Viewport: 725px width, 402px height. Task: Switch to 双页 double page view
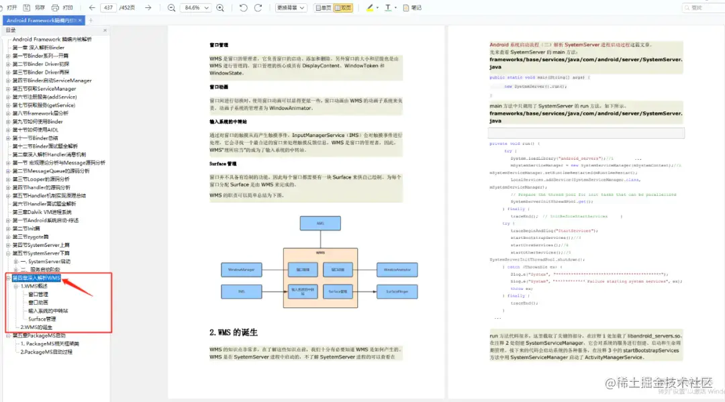342,8
